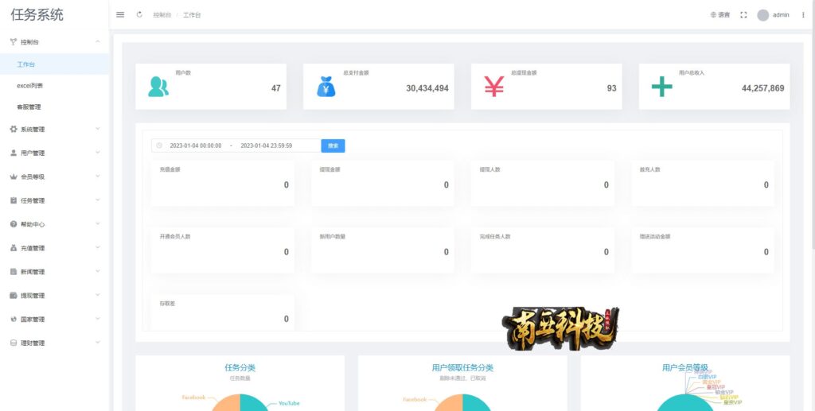
Task: Click the 完成任务人数 stat card
Action: coord(543,250)
